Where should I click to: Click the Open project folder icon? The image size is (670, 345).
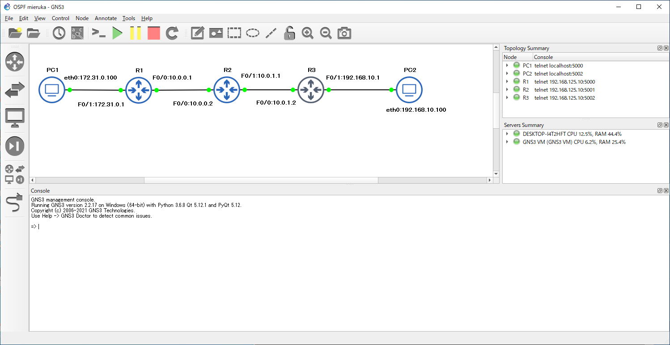click(x=34, y=33)
